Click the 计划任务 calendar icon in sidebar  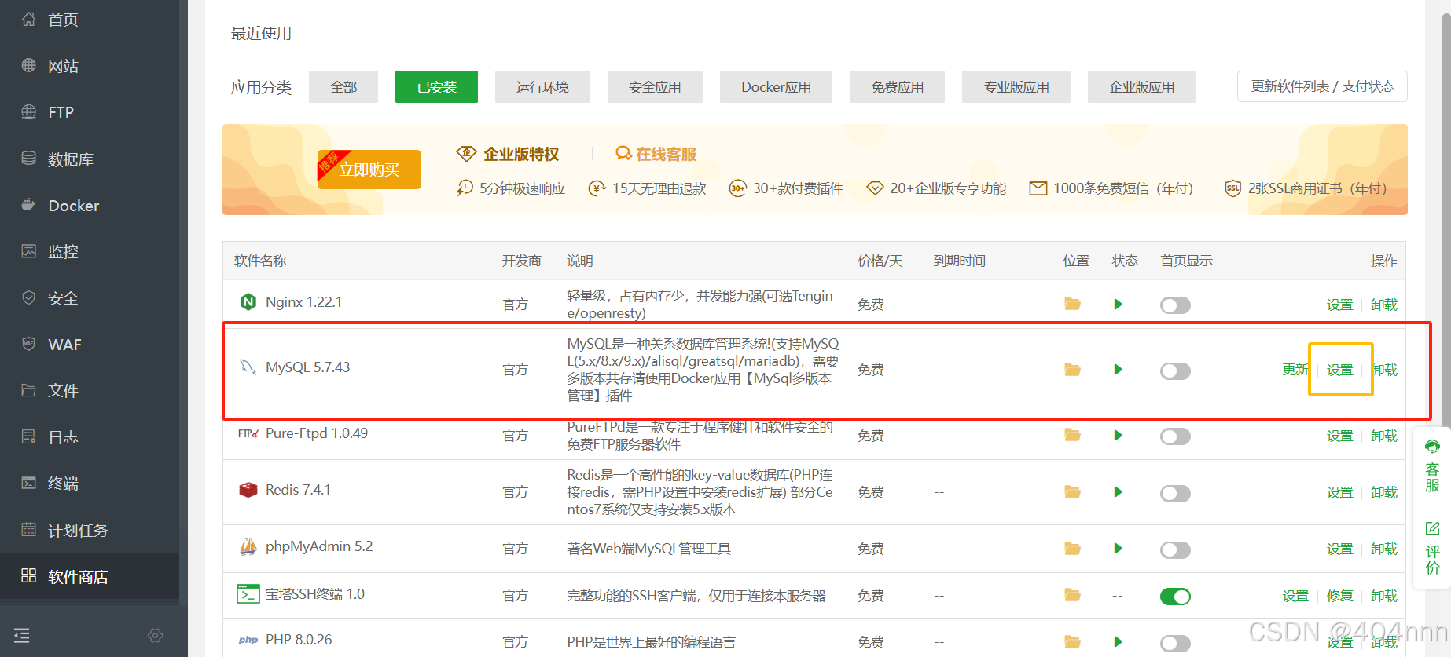coord(29,529)
